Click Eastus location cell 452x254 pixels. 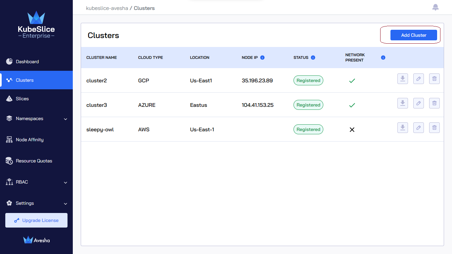coord(199,105)
